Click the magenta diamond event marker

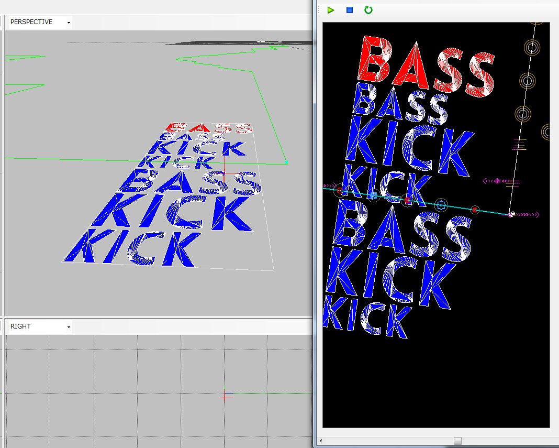[x=497, y=181]
